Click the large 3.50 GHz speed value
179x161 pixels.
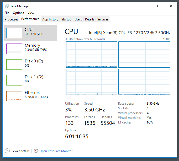(94, 110)
